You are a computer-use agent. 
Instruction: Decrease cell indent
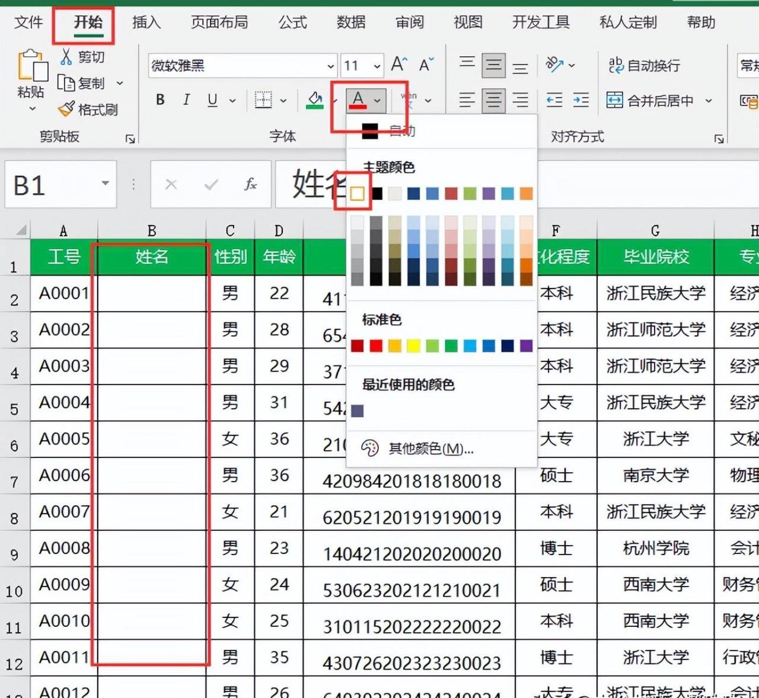554,100
